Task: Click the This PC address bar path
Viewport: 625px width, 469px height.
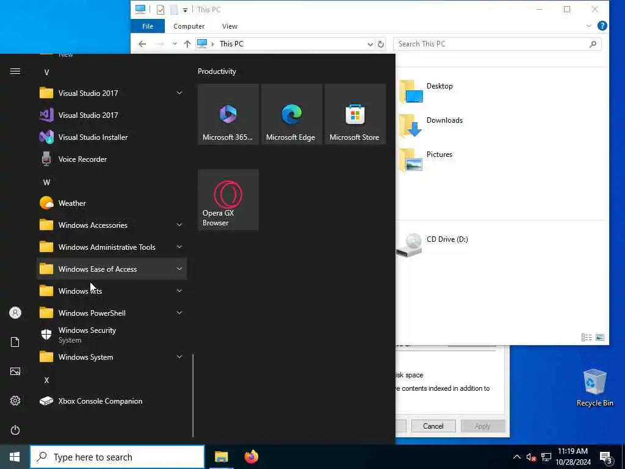Action: coord(286,44)
